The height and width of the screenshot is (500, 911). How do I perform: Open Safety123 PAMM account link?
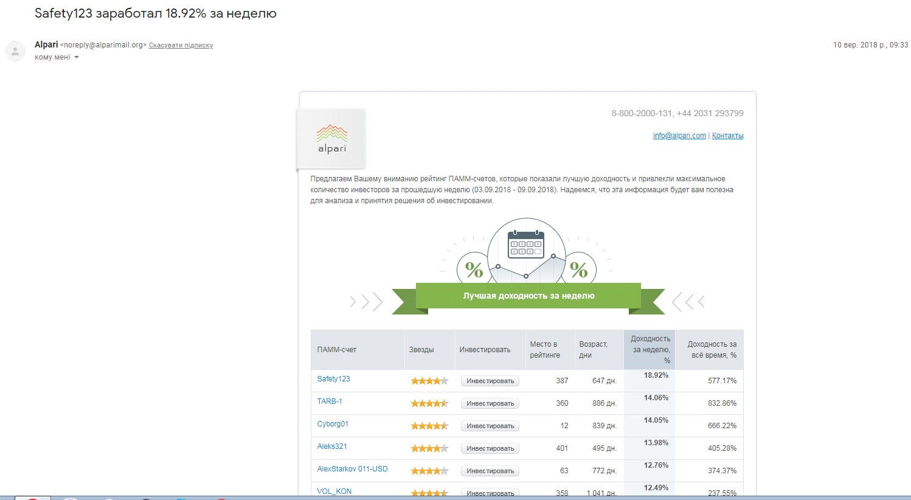pyautogui.click(x=333, y=379)
